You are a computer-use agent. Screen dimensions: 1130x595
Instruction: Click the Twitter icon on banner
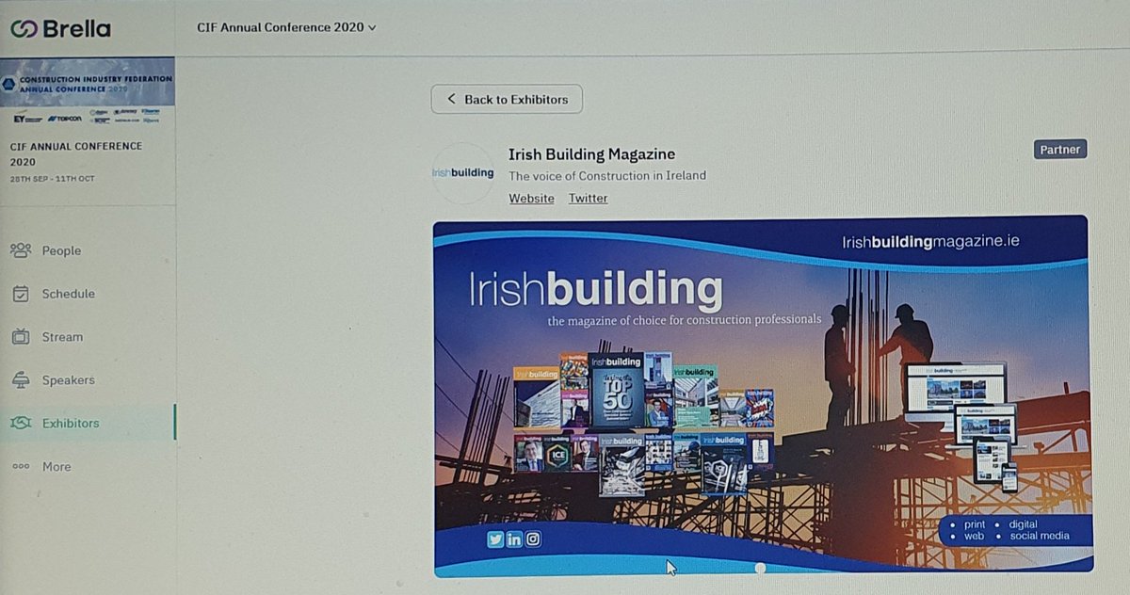coord(495,539)
